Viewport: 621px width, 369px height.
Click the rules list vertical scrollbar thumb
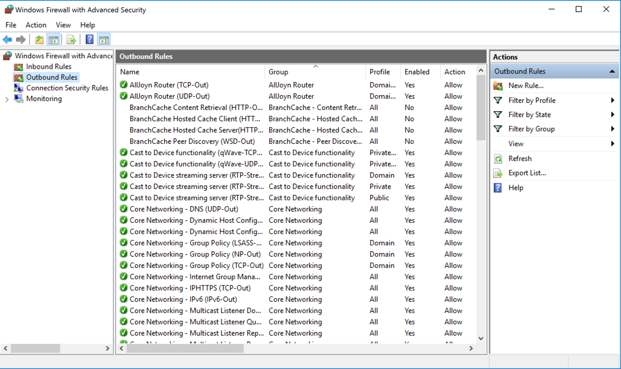[x=481, y=108]
